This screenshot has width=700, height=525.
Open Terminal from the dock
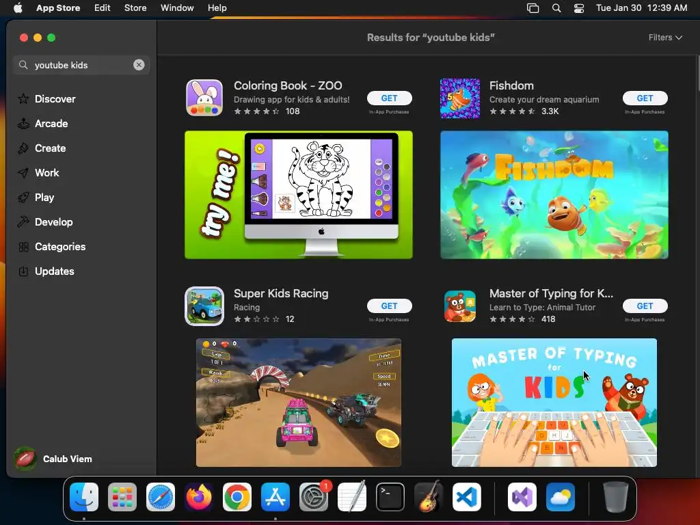pyautogui.click(x=390, y=497)
